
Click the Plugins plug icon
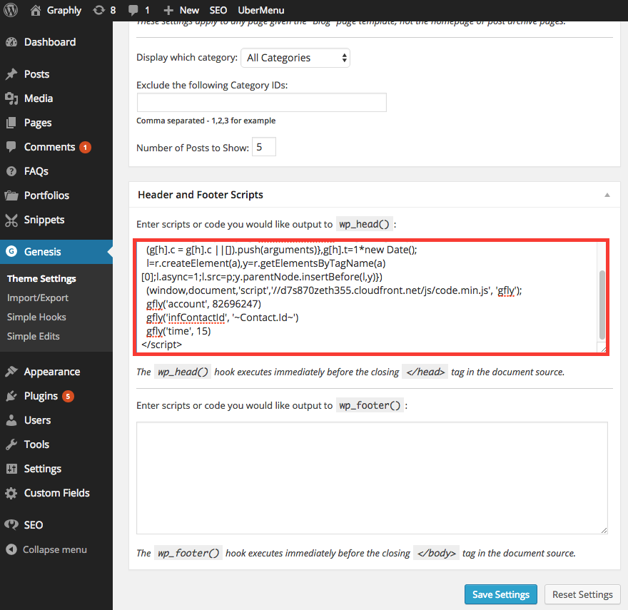pyautogui.click(x=11, y=396)
